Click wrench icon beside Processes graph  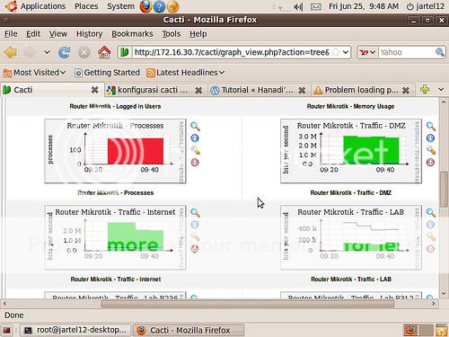click(x=195, y=150)
